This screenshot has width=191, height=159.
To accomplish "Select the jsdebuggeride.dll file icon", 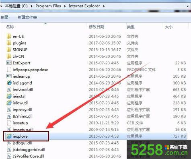I will click(x=9, y=149).
